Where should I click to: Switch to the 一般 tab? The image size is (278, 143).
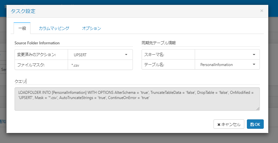pyautogui.click(x=22, y=28)
